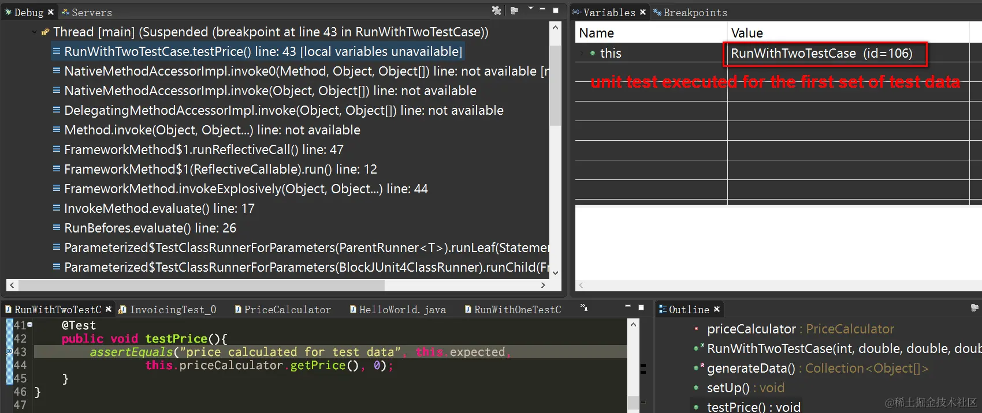
Task: Click the remove terminated launches icon
Action: coord(496,10)
